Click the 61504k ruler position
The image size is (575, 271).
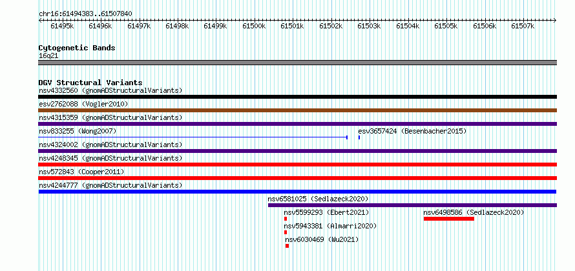pos(408,26)
